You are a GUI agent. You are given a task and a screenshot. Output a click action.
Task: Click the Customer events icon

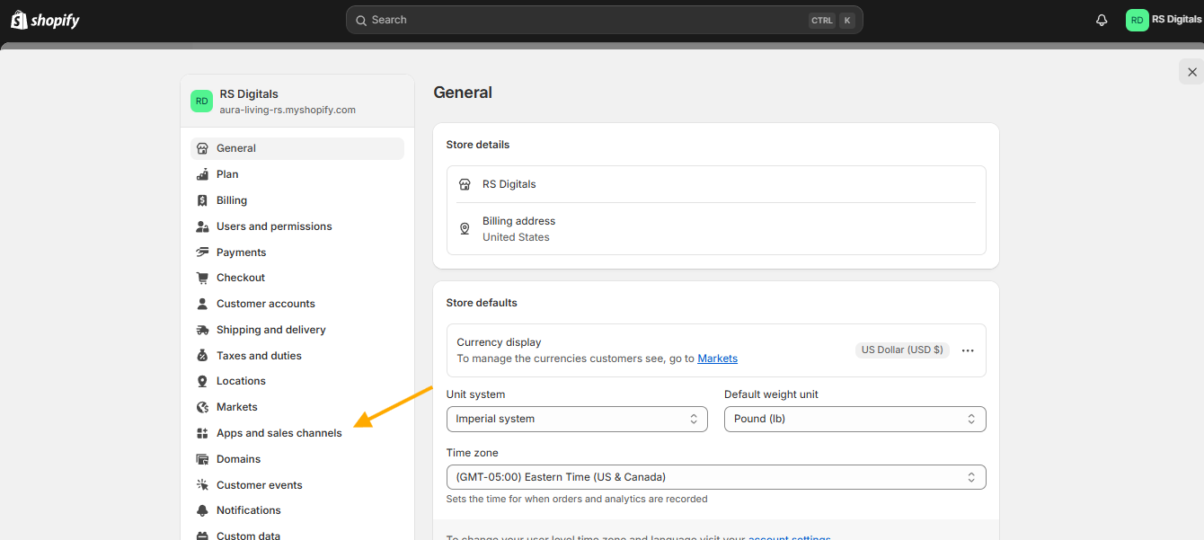click(x=202, y=485)
